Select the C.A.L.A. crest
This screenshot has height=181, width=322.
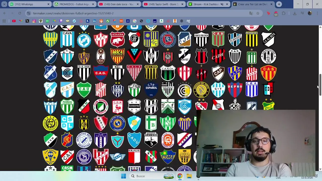134,73
